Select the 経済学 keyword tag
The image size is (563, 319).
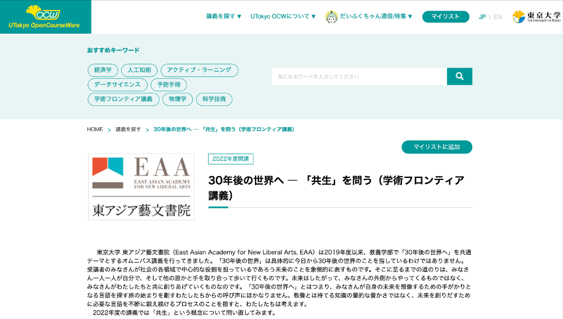coord(103,70)
